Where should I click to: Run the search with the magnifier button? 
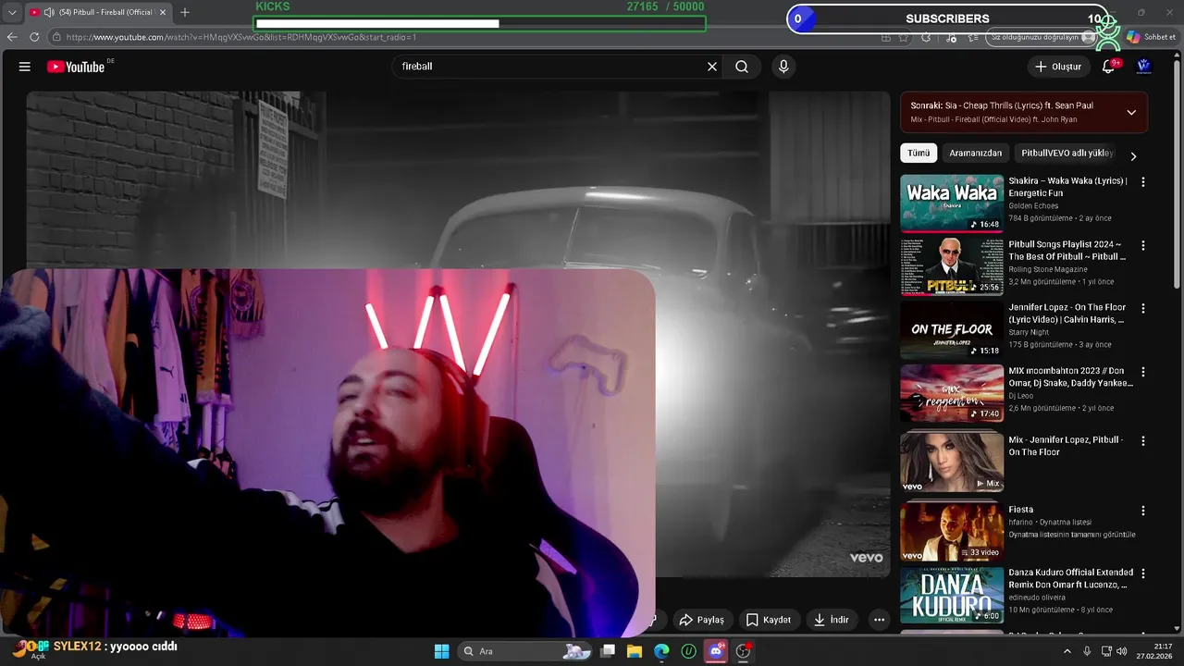(x=742, y=67)
